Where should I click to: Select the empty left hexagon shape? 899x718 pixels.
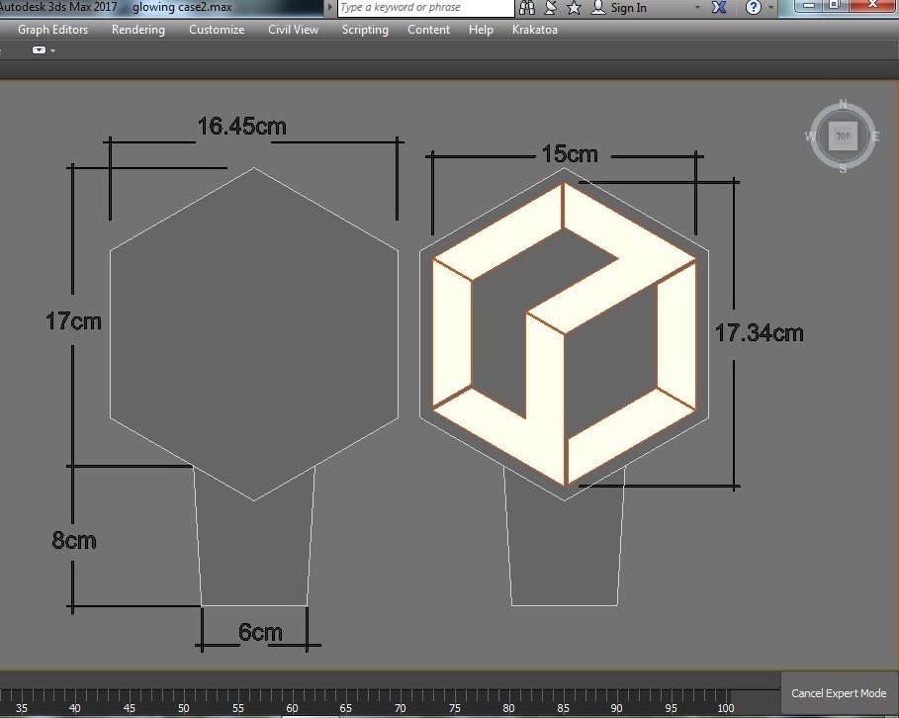[x=254, y=334]
